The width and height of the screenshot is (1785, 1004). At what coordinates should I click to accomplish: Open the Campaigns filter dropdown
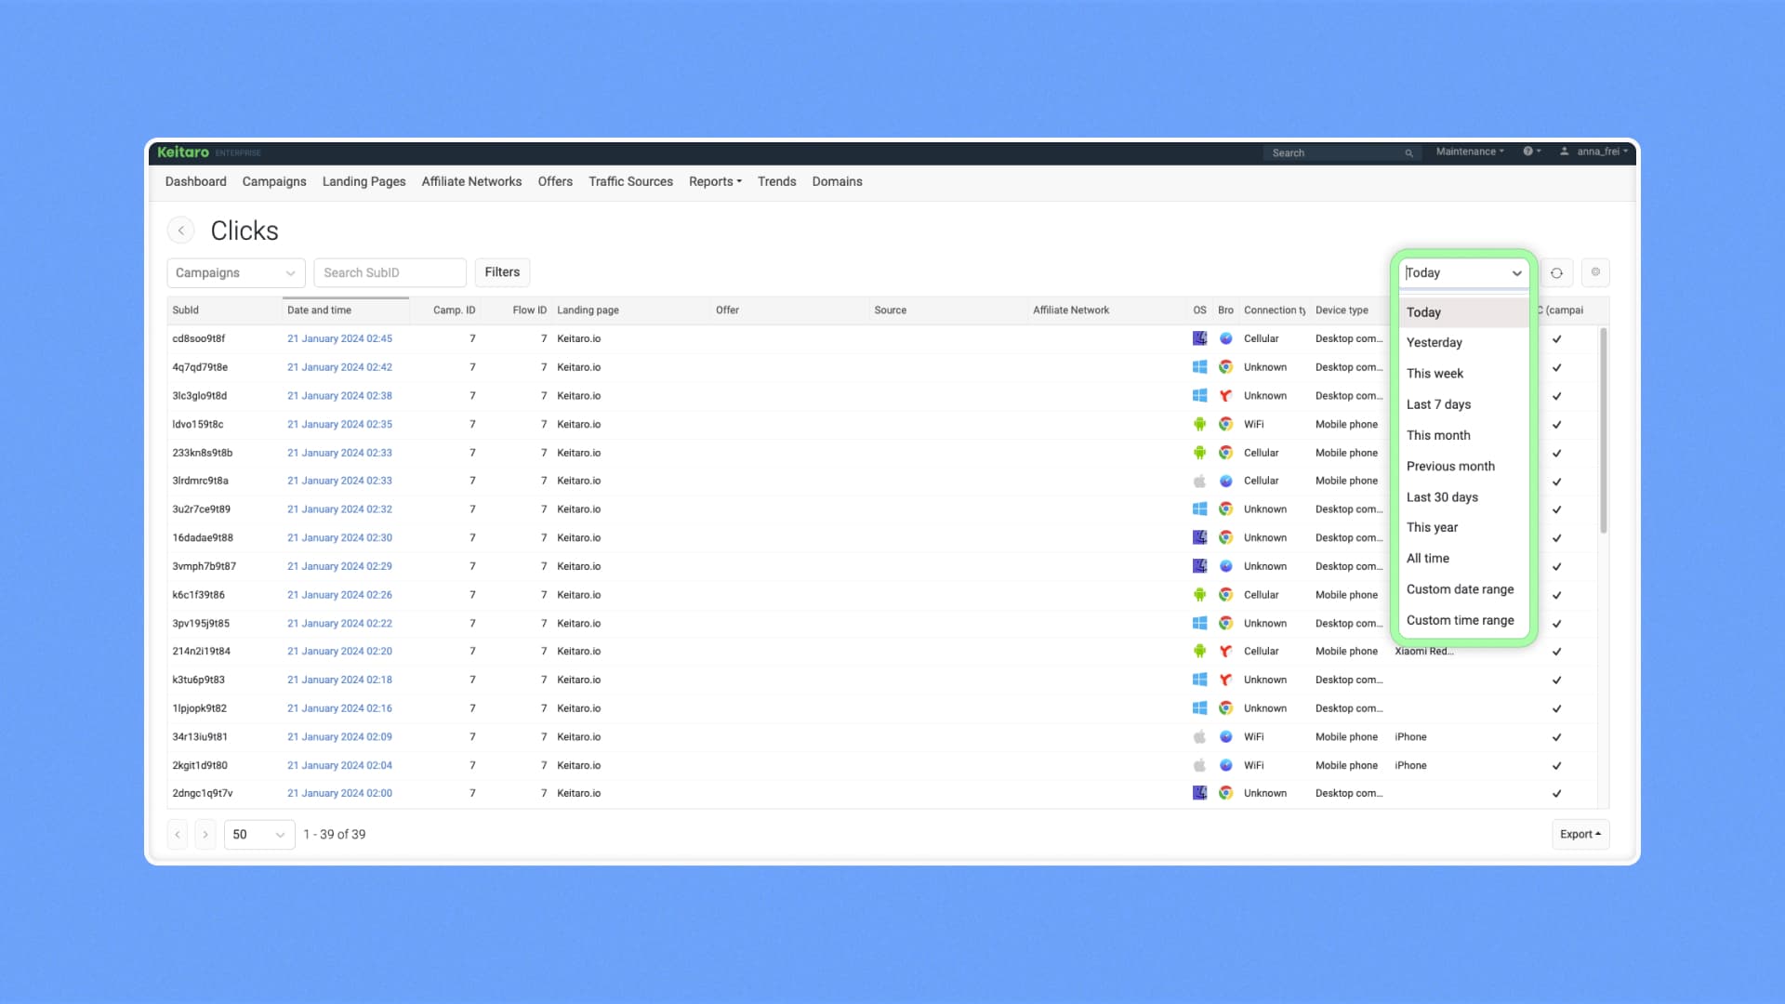(x=234, y=272)
